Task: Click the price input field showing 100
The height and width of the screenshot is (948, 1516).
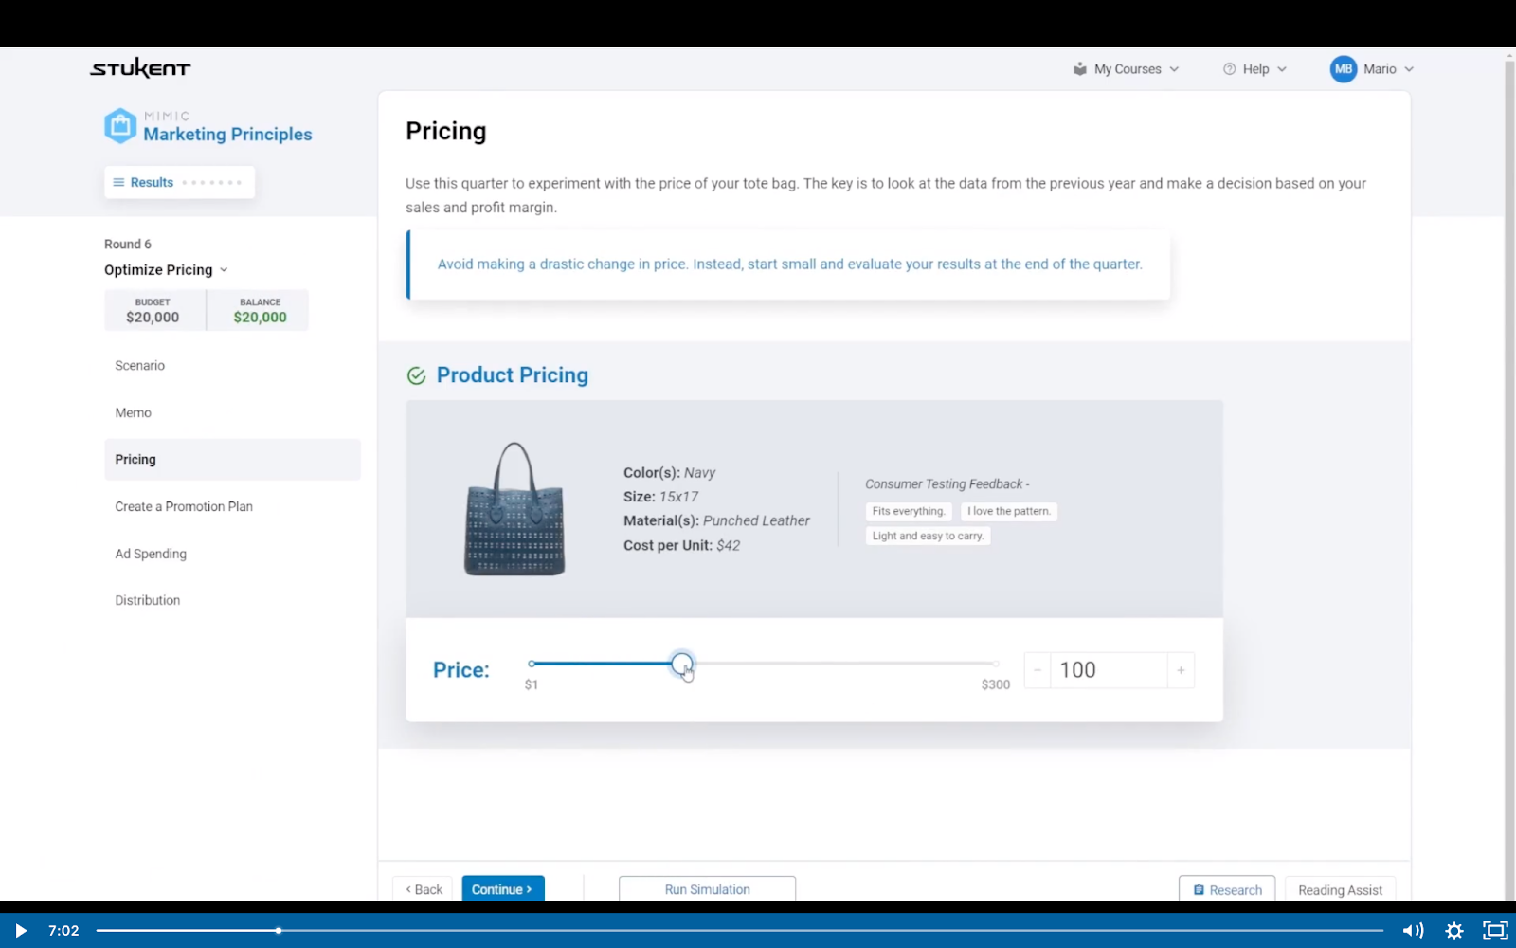Action: click(1109, 670)
